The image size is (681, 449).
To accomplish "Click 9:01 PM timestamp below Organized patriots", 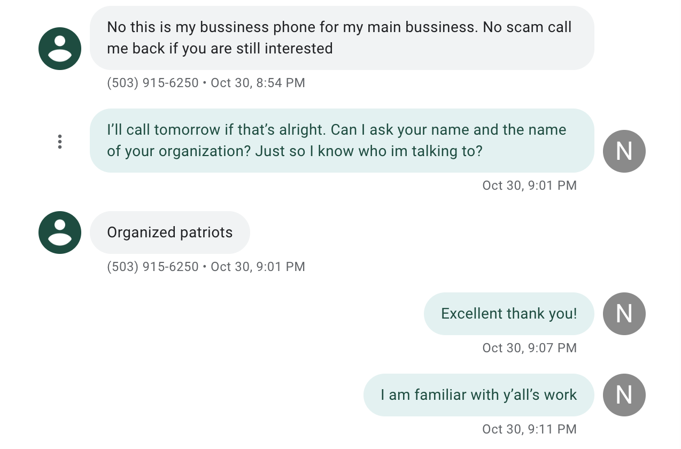I will pyautogui.click(x=258, y=267).
